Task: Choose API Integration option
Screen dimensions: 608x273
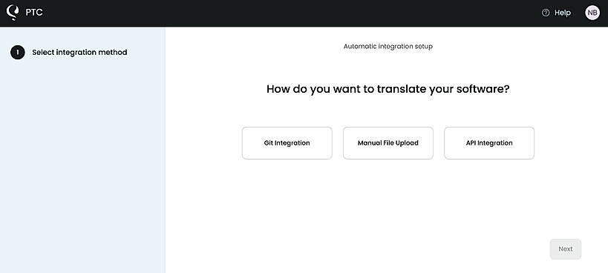Action: (489, 143)
